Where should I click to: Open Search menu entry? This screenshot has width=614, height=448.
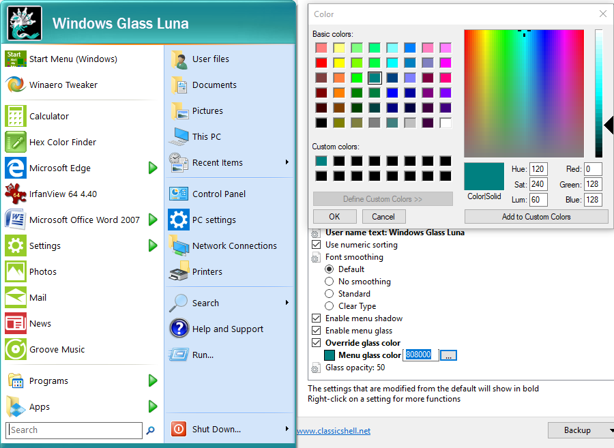point(230,303)
